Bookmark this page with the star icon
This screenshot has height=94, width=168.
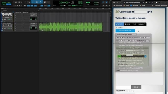coord(153,2)
